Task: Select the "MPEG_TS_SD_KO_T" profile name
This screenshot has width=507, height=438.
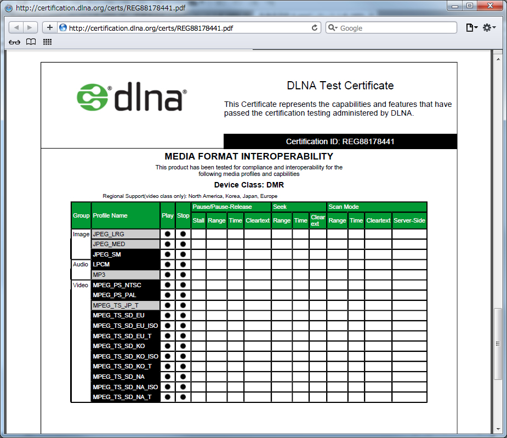Action: 126,367
